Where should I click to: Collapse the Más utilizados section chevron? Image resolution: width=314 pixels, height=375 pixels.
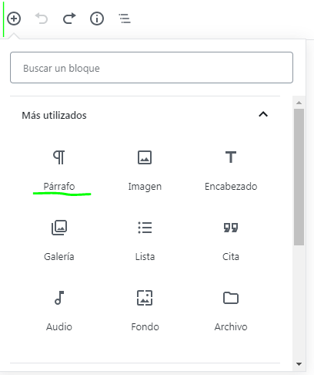tap(263, 114)
